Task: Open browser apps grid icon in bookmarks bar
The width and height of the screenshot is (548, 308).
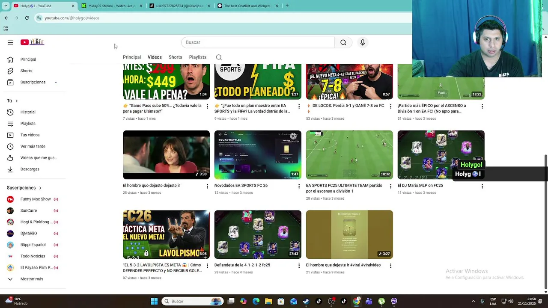Action: (x=6, y=29)
